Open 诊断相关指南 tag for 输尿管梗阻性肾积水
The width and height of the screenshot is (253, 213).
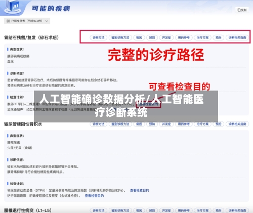coord(237,124)
